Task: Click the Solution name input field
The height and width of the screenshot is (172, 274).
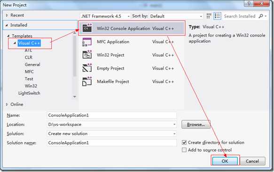Action: coord(112,143)
